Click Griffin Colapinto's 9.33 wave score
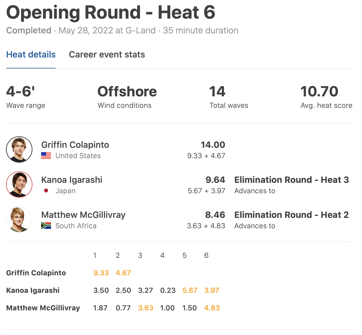This screenshot has width=362, height=335. coord(101,273)
